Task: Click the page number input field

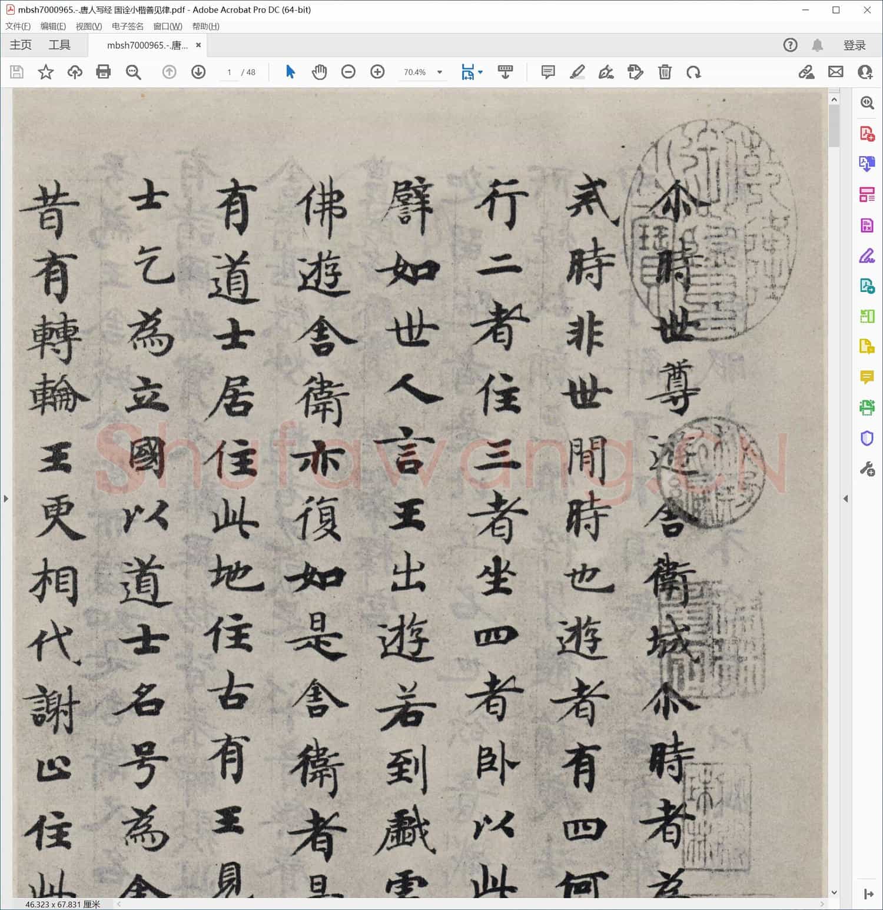Action: (x=229, y=72)
